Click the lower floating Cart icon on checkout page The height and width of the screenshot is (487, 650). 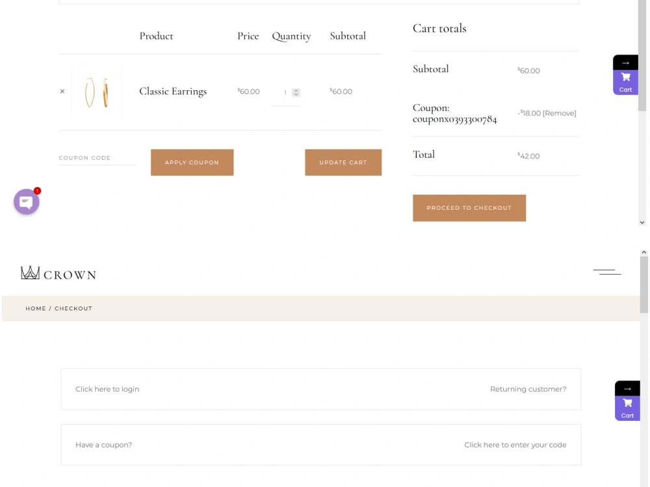tap(627, 408)
